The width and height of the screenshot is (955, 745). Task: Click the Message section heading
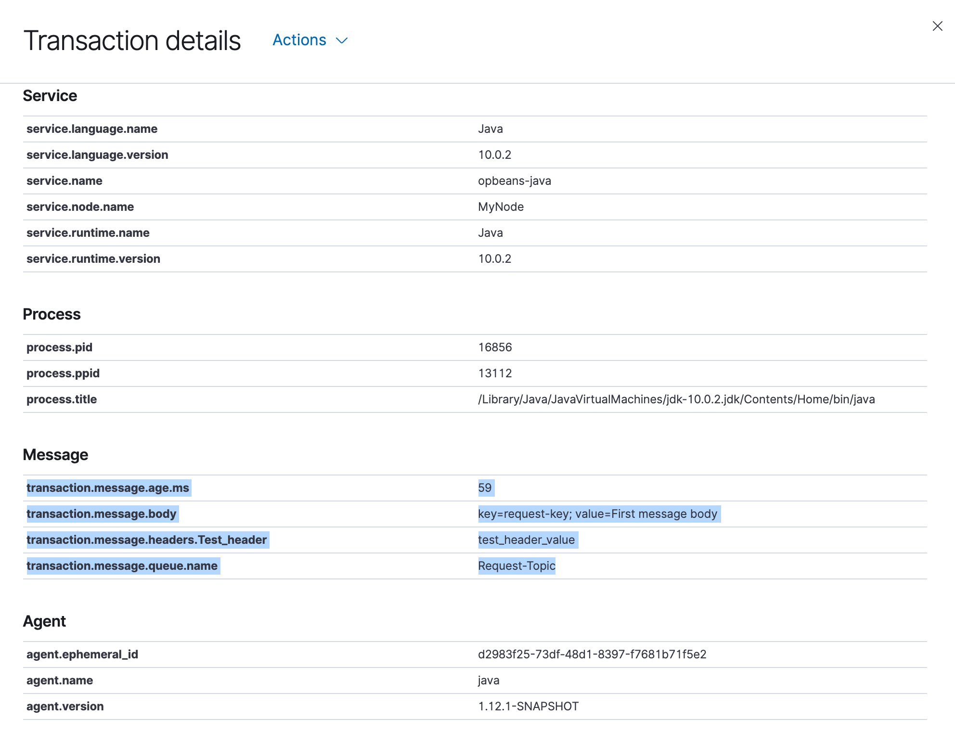[x=55, y=455]
